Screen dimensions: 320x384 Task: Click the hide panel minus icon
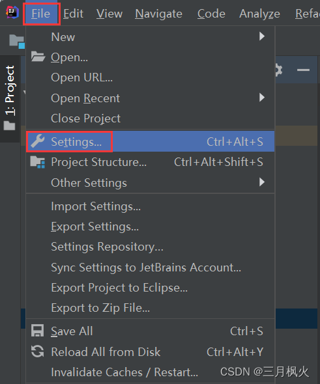[303, 70]
